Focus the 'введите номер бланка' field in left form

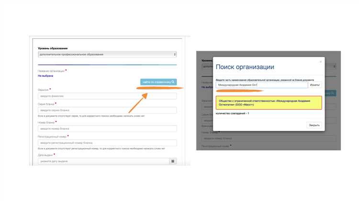point(107,128)
